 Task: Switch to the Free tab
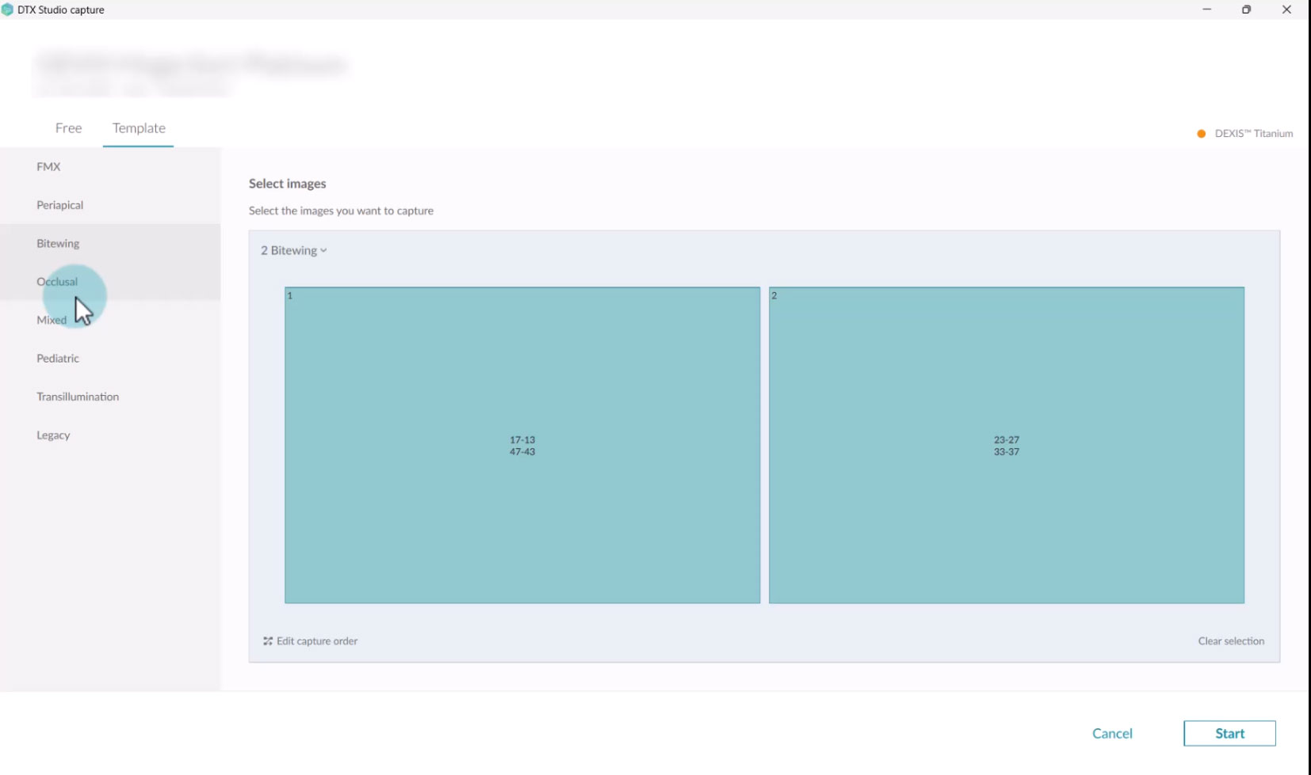click(68, 128)
